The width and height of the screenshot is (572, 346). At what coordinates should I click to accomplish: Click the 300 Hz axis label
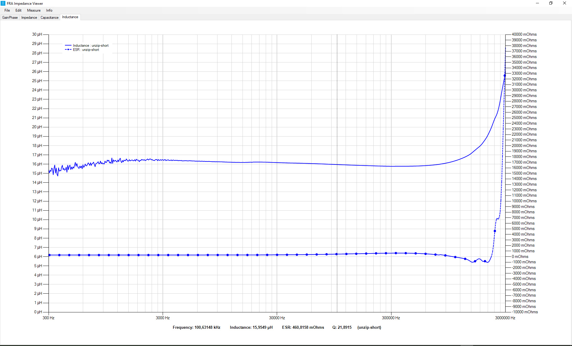pos(49,318)
